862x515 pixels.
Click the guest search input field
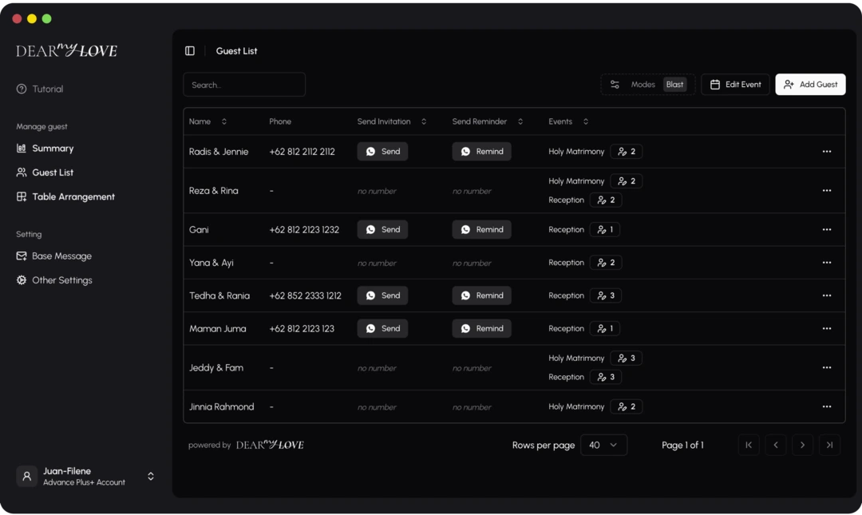click(244, 84)
